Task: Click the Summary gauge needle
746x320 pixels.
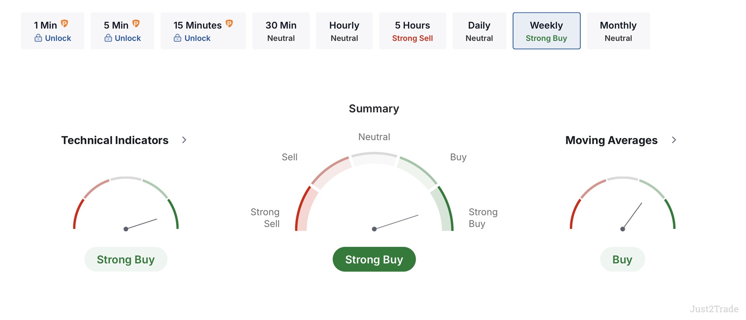Action: pos(396,221)
